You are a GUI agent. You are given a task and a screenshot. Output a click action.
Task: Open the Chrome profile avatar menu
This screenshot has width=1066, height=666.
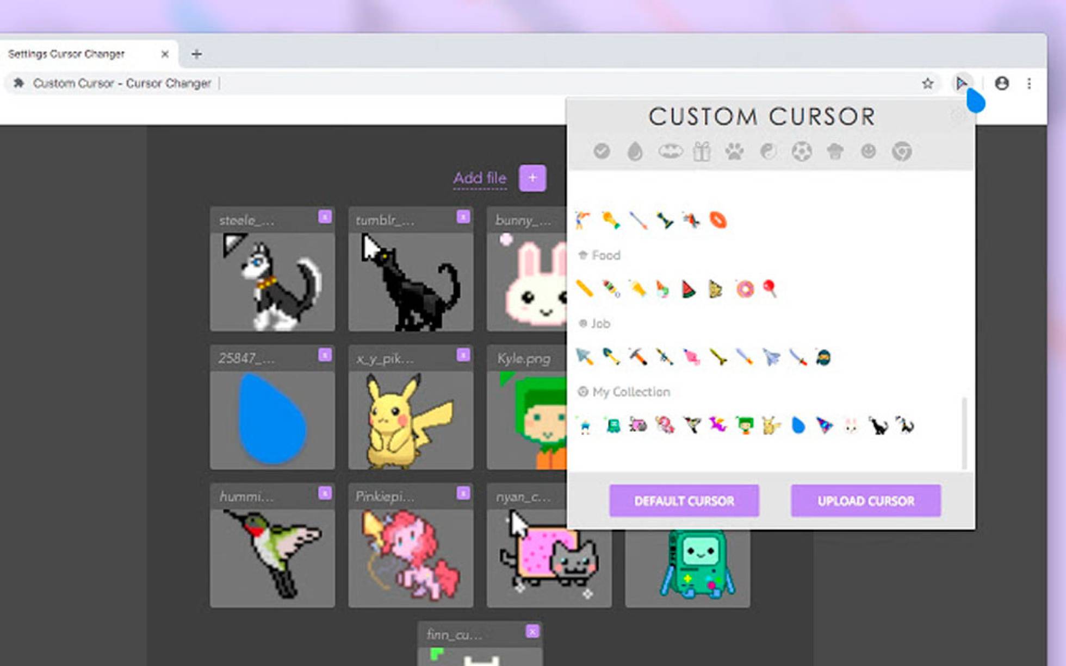[1002, 83]
